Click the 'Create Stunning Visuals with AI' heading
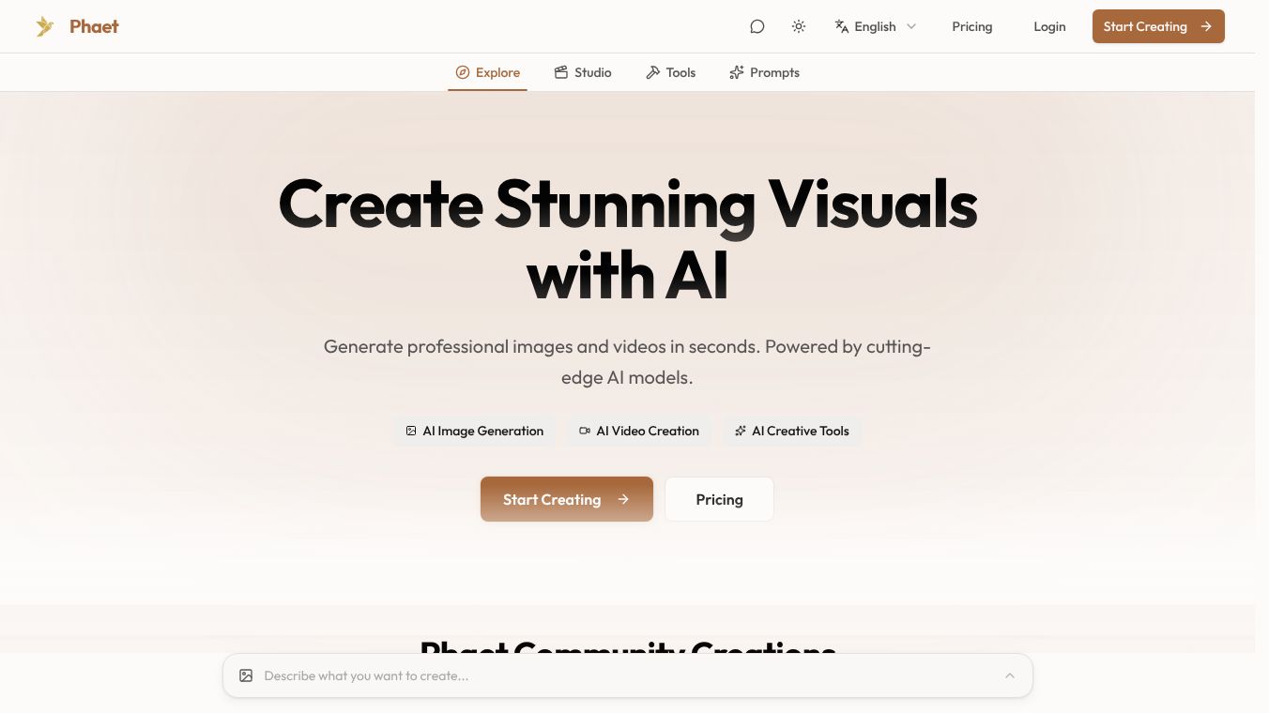The image size is (1269, 713). click(x=628, y=239)
